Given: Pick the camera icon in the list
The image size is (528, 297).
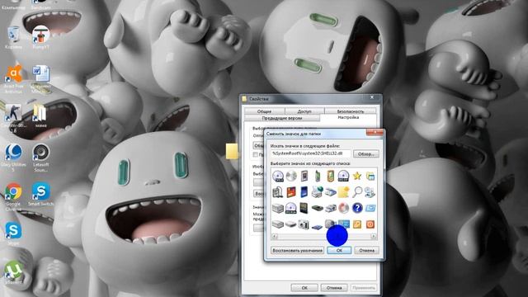Looking at the screenshot, I should pyautogui.click(x=304, y=224).
